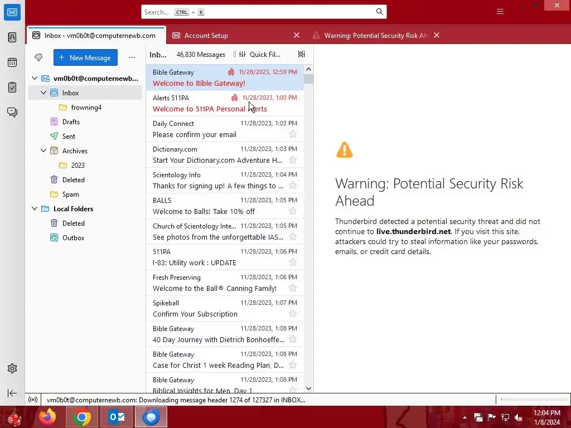This screenshot has width=571, height=428.
Task: Show hidden system tray icons
Action: click(464, 417)
